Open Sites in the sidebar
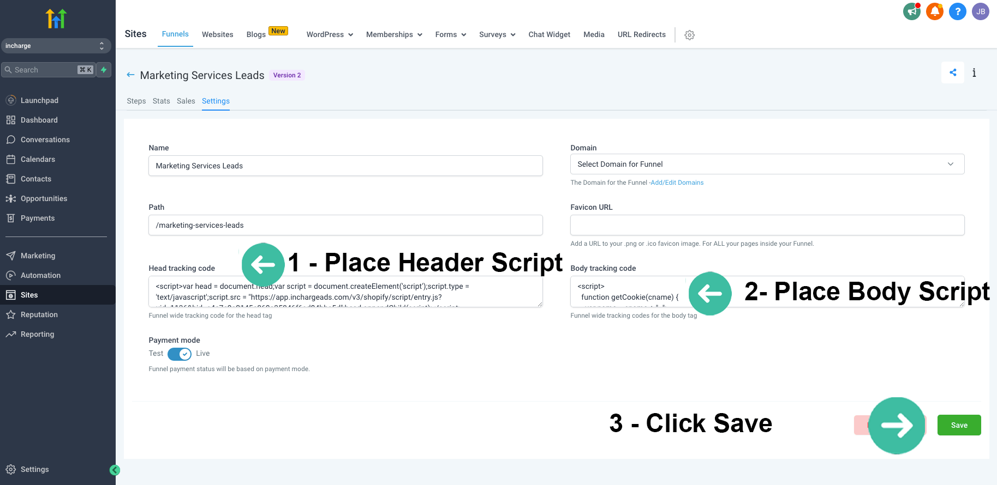 pos(58,295)
